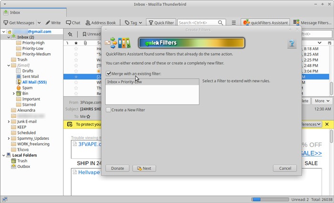Image resolution: width=334 pixels, height=203 pixels.
Task: Check Create a New Filter
Action: click(108, 110)
